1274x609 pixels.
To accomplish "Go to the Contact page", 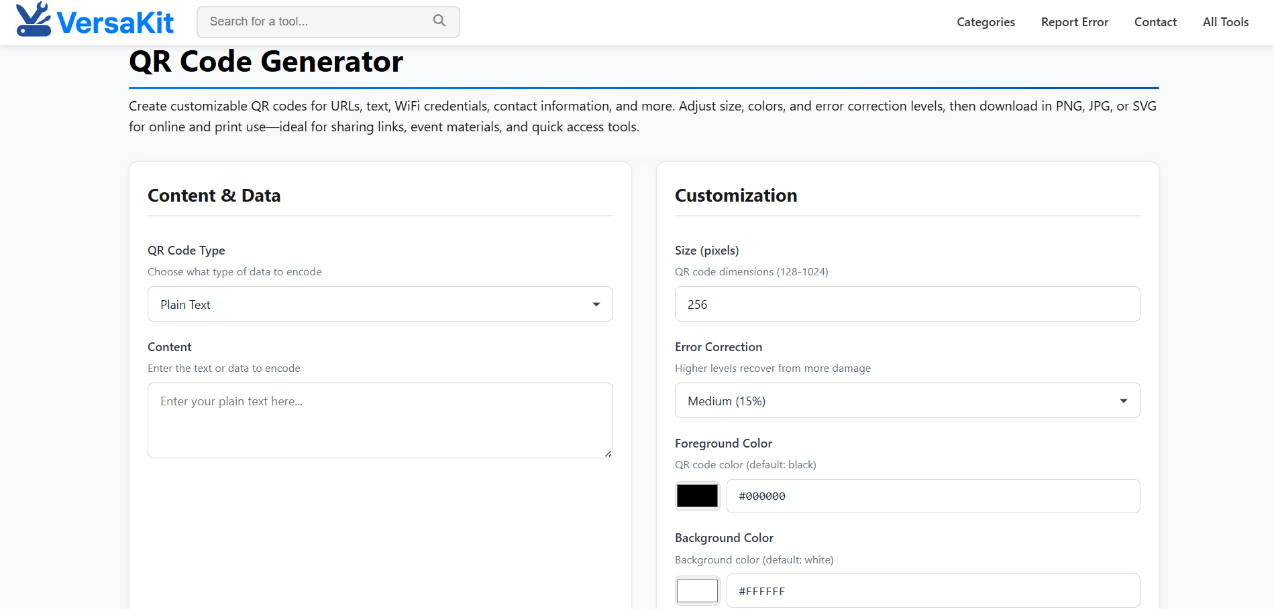I will [1155, 22].
